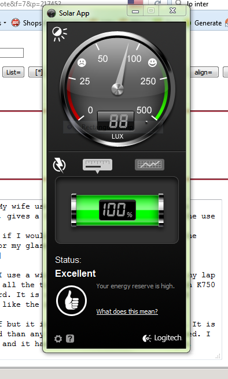Click the happy smiley on the gauge
The height and width of the screenshot is (379, 228).
(153, 62)
